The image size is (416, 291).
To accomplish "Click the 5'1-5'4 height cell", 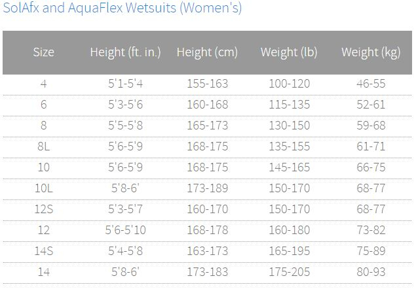I will (x=126, y=84).
